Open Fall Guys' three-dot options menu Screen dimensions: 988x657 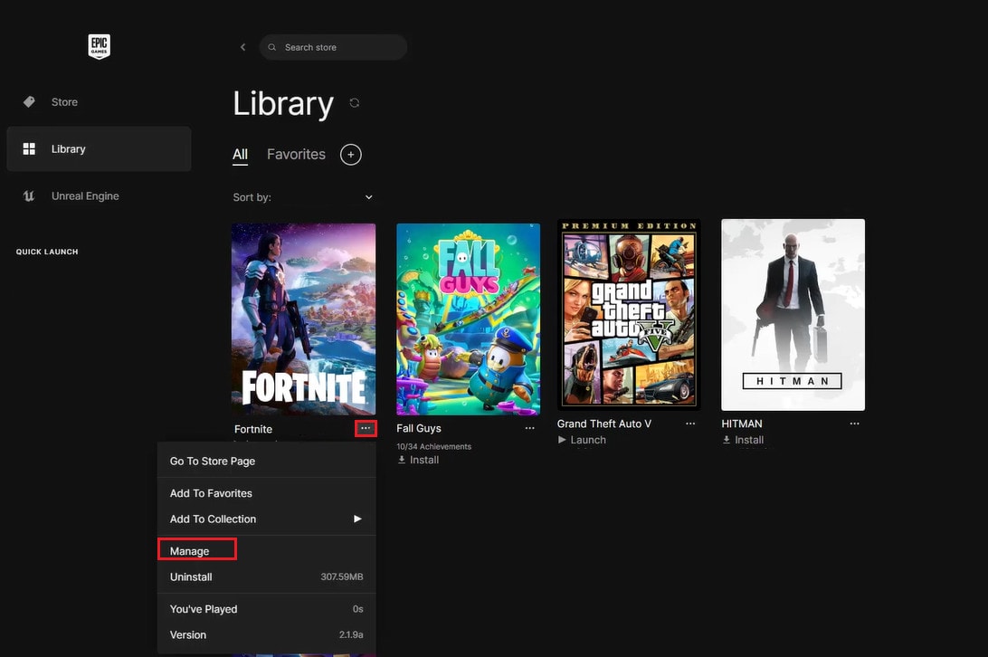[529, 428]
